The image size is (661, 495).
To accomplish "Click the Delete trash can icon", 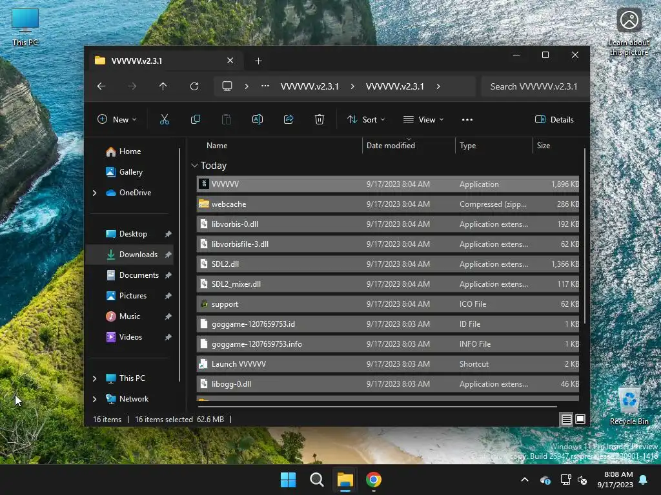I will [320, 119].
